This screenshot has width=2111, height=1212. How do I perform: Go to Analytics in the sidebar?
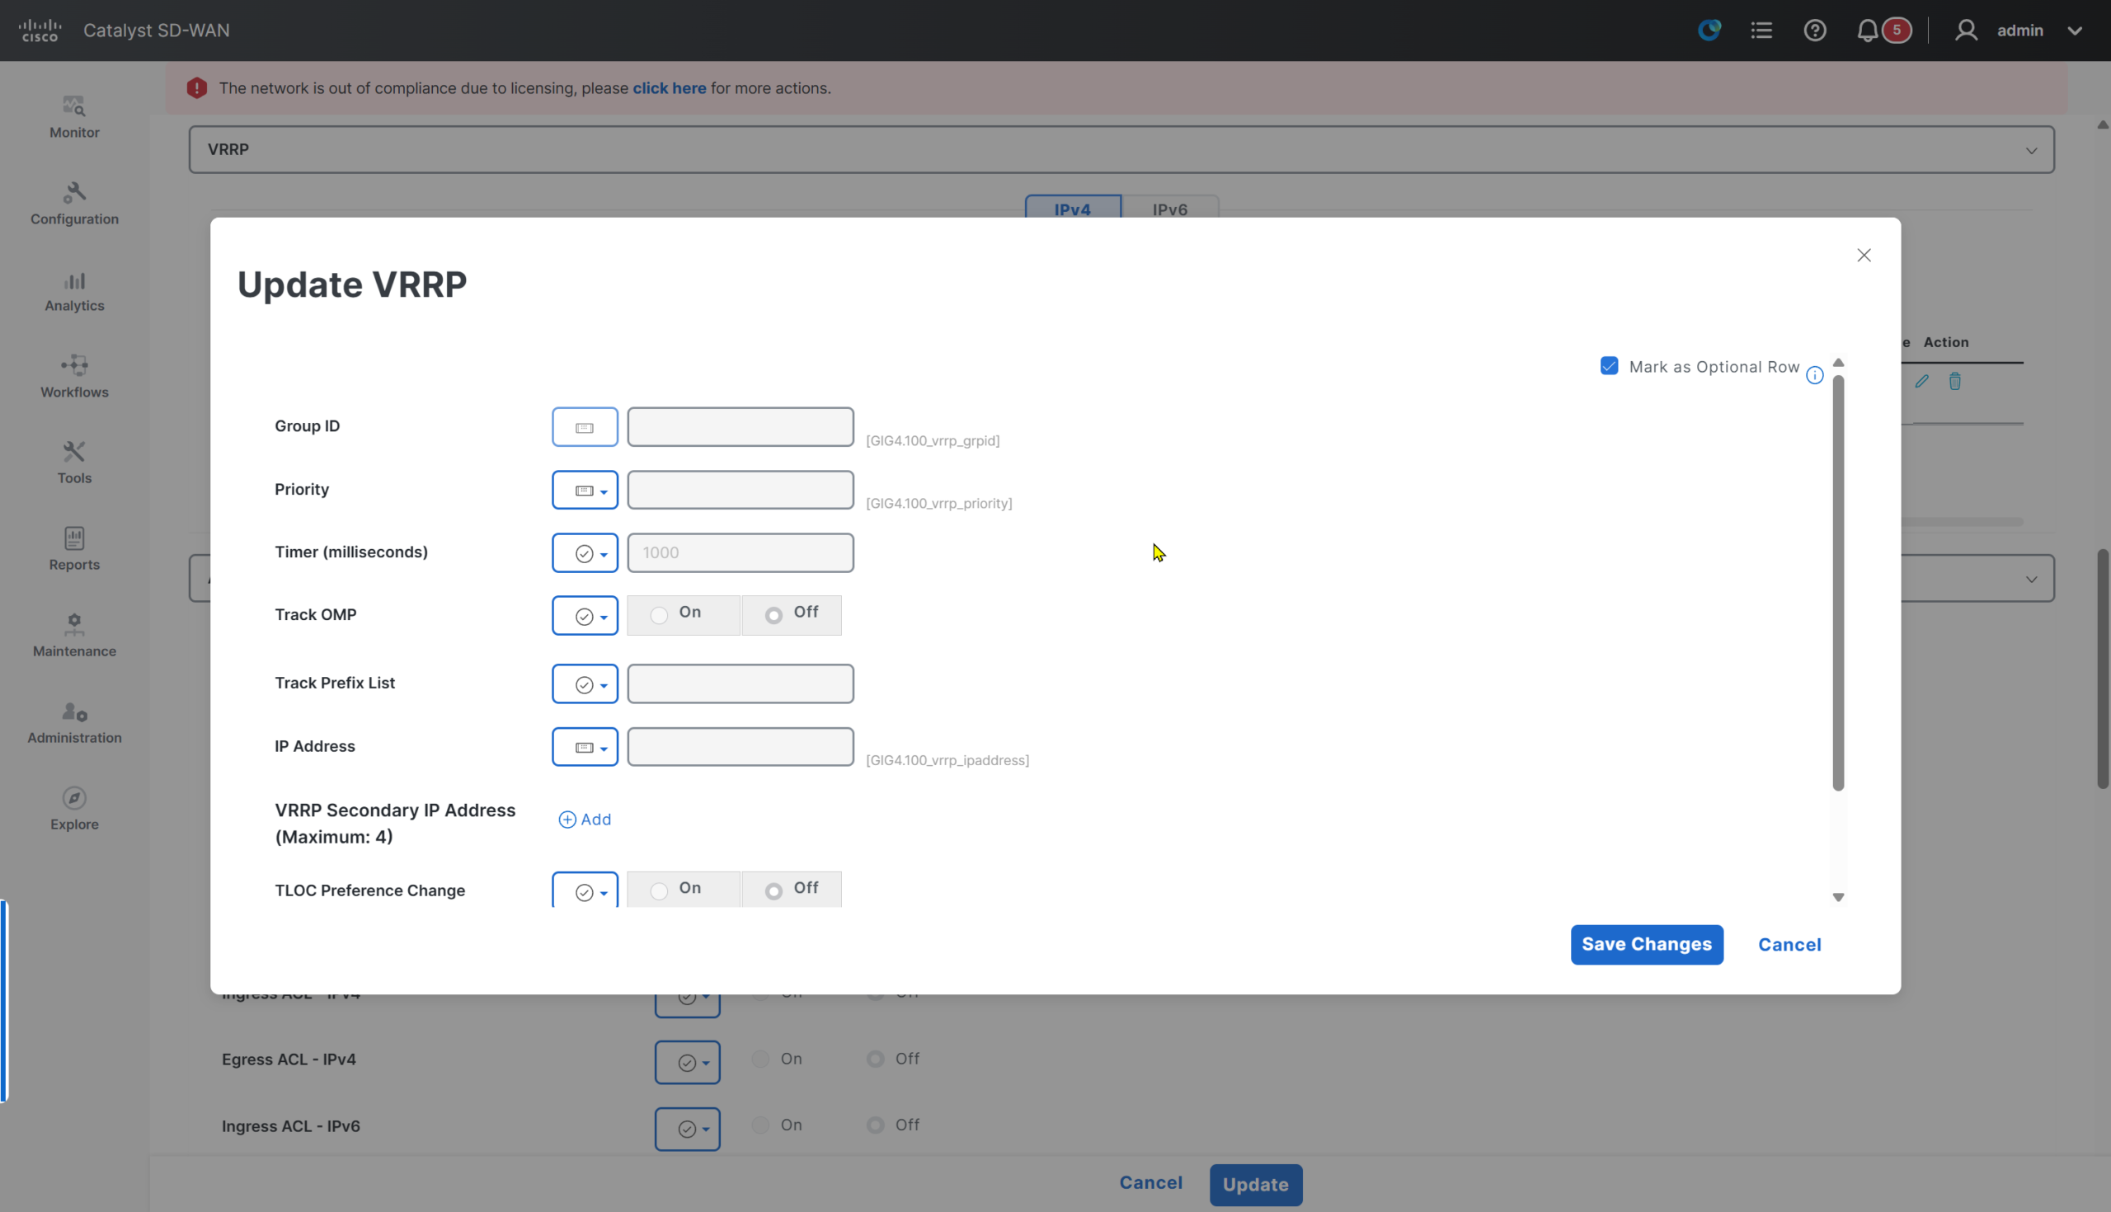74,291
